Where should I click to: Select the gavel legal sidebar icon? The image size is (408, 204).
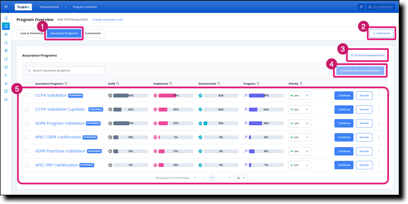pos(6,75)
